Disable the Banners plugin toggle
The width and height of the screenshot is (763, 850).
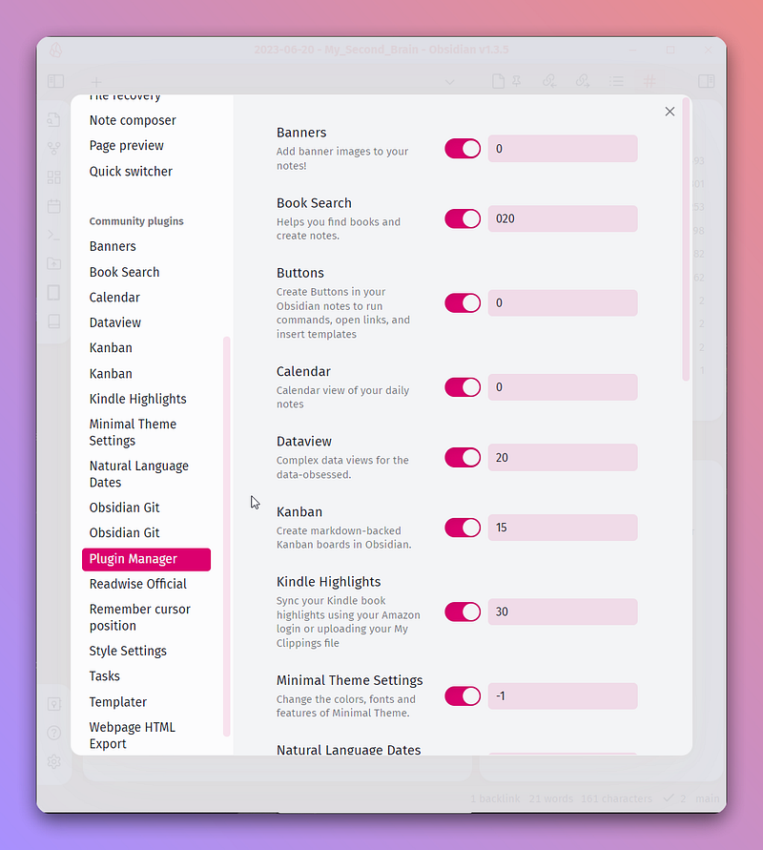coord(463,149)
